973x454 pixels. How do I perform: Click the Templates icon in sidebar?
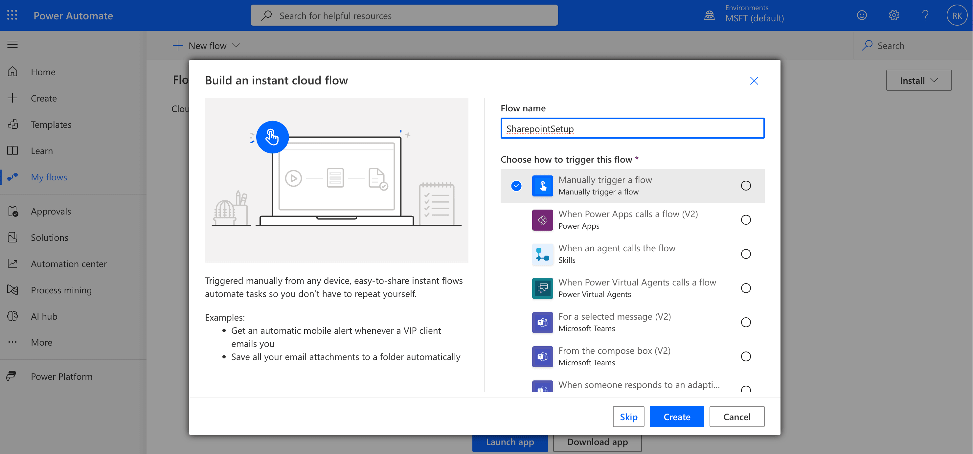click(12, 124)
